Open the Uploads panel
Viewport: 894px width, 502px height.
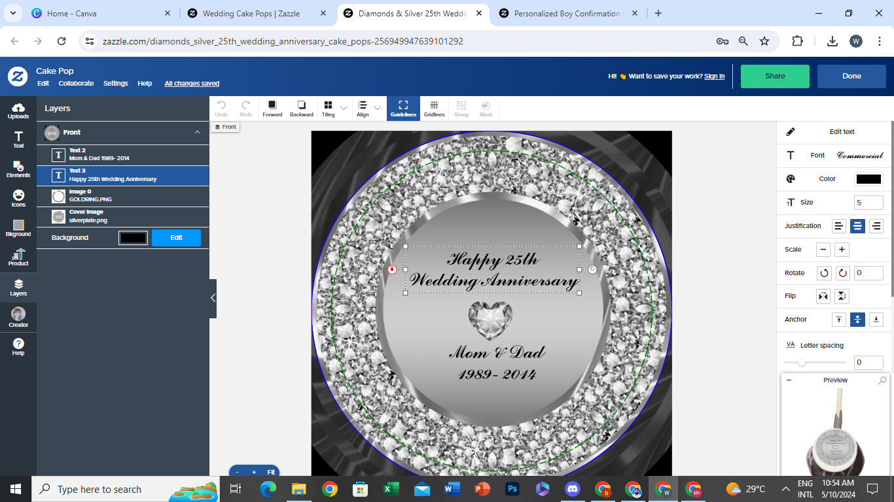[18, 110]
